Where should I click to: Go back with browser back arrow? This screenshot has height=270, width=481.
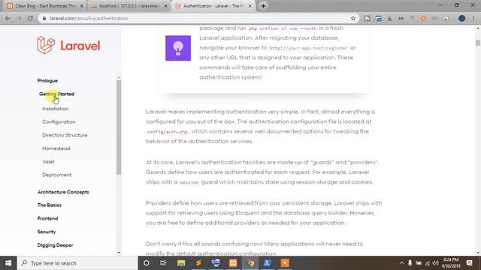click(8, 18)
